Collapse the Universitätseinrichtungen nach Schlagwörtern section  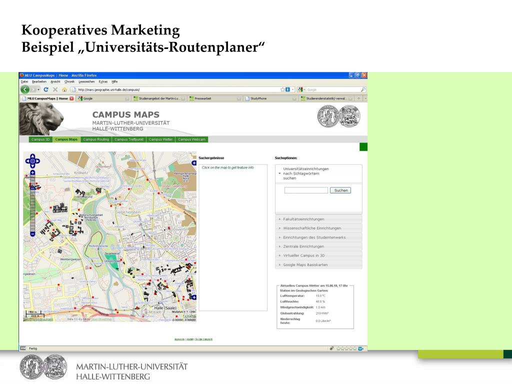click(x=318, y=173)
